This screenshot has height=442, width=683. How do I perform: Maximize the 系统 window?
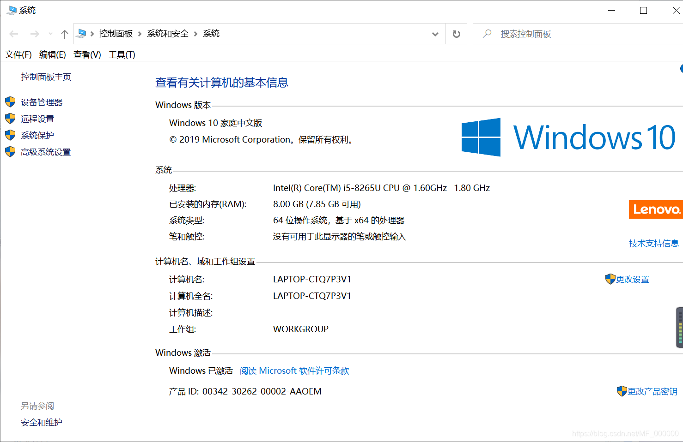643,10
